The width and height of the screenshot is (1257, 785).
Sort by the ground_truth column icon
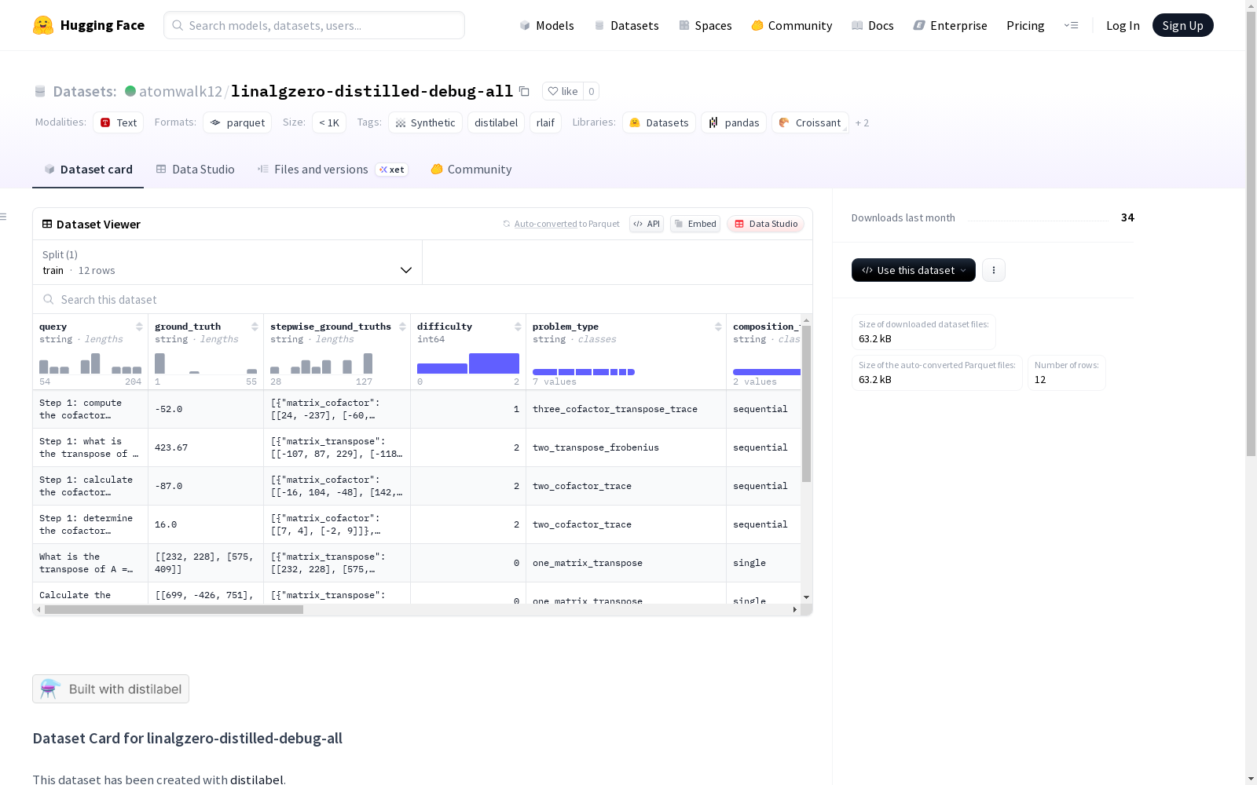pyautogui.click(x=255, y=327)
